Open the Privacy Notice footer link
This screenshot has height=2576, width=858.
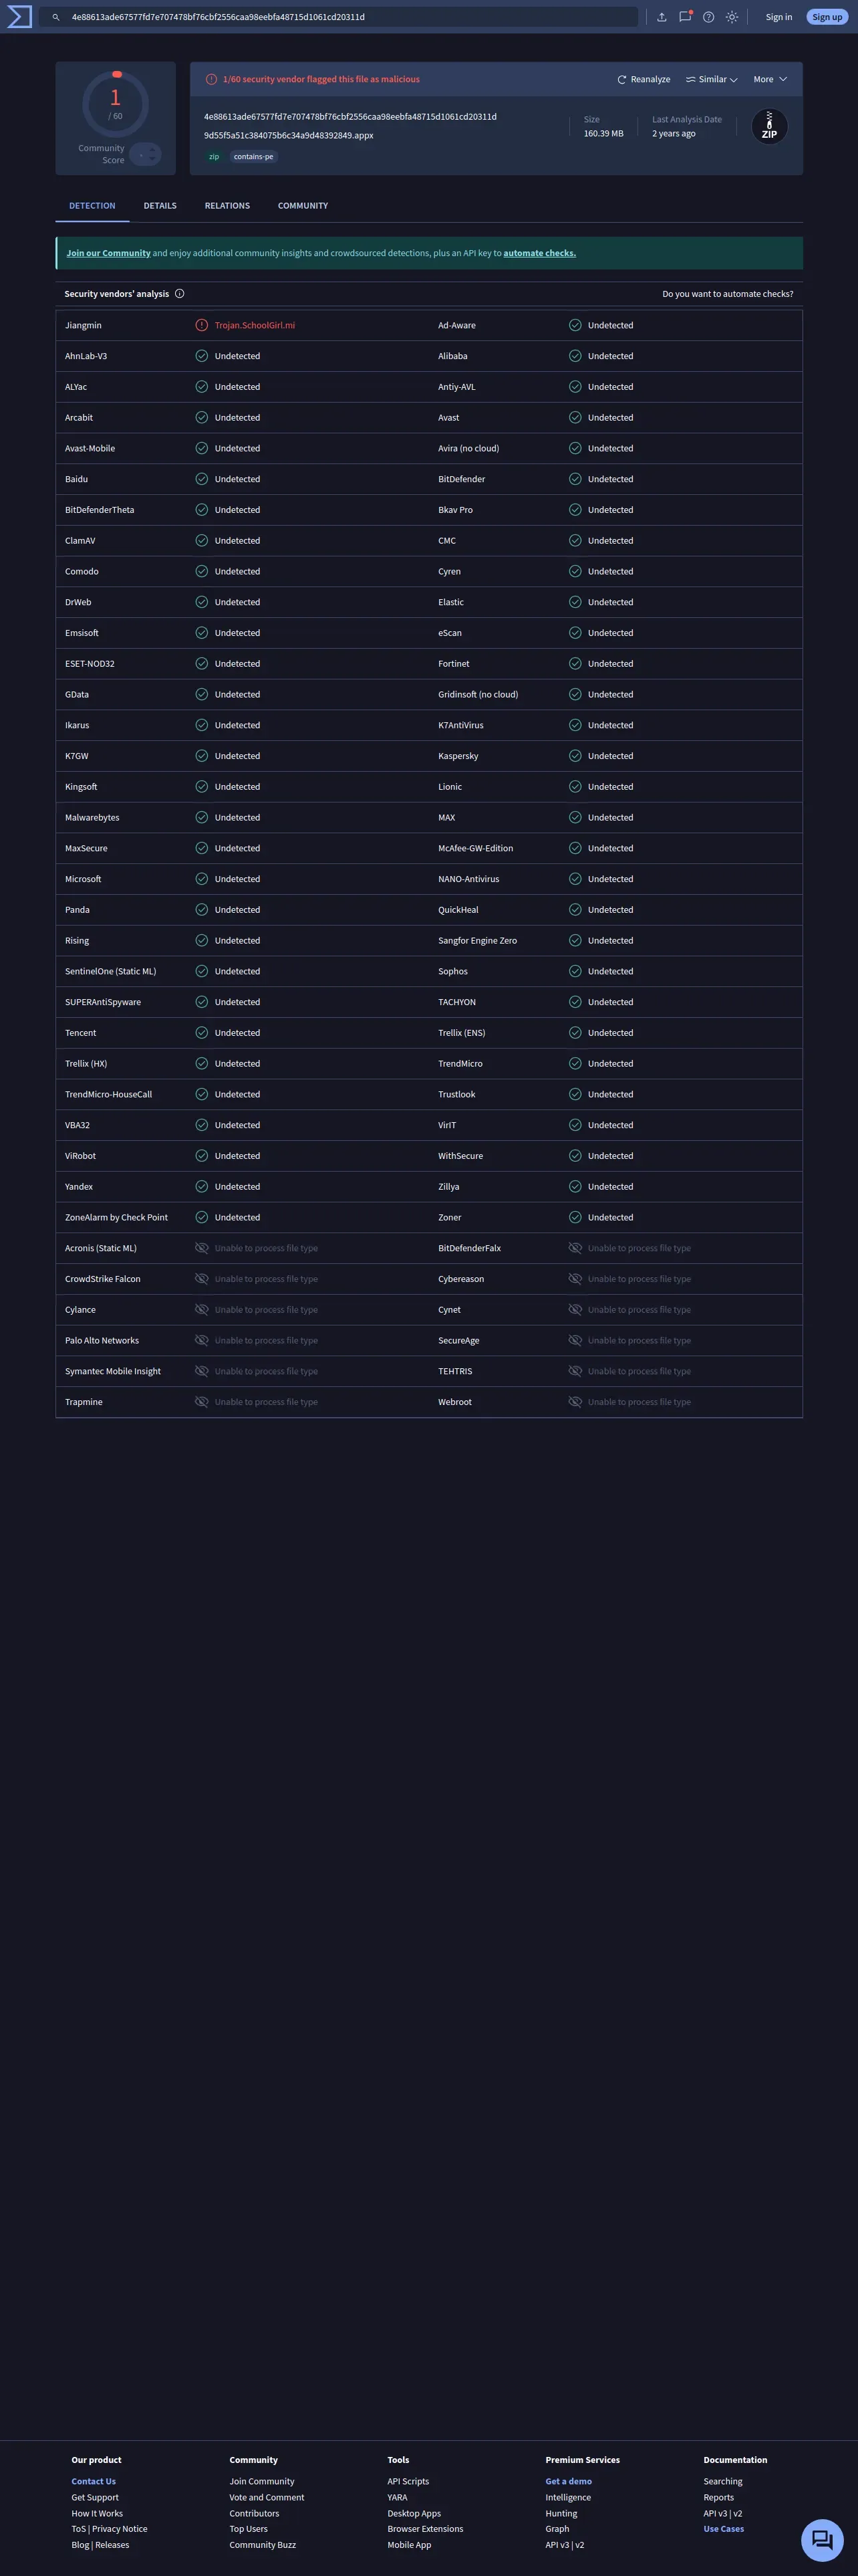pyautogui.click(x=120, y=2529)
